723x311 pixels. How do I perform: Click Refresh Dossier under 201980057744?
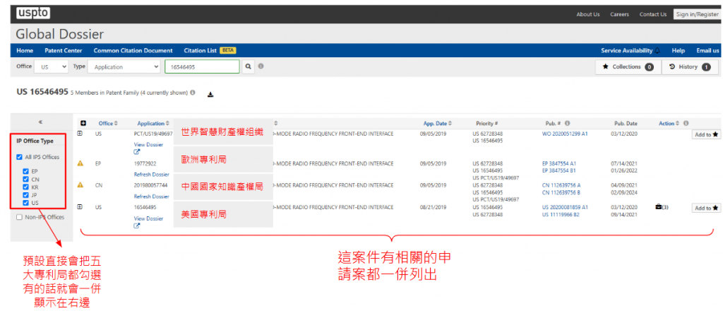(x=151, y=196)
